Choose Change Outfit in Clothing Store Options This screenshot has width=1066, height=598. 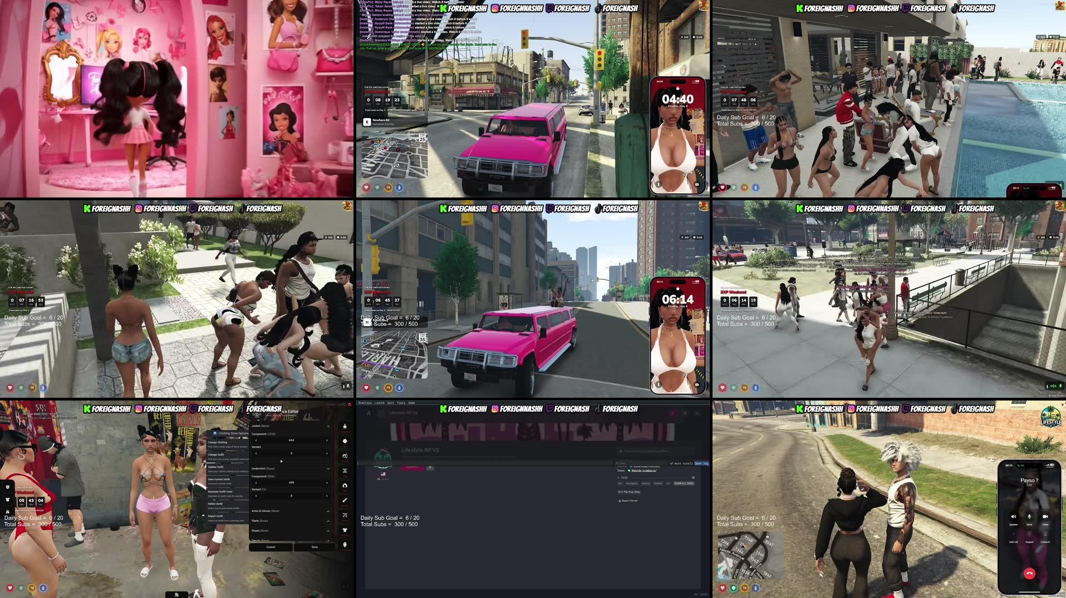coord(228,457)
